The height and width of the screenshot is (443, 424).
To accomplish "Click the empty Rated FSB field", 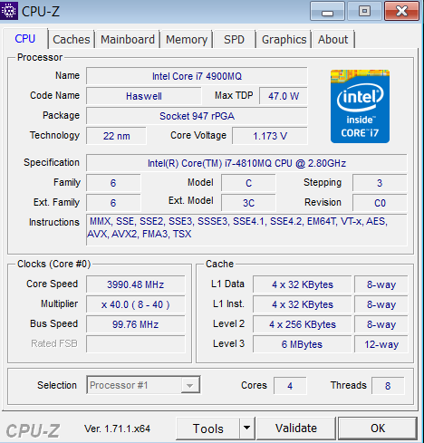I will [x=136, y=344].
